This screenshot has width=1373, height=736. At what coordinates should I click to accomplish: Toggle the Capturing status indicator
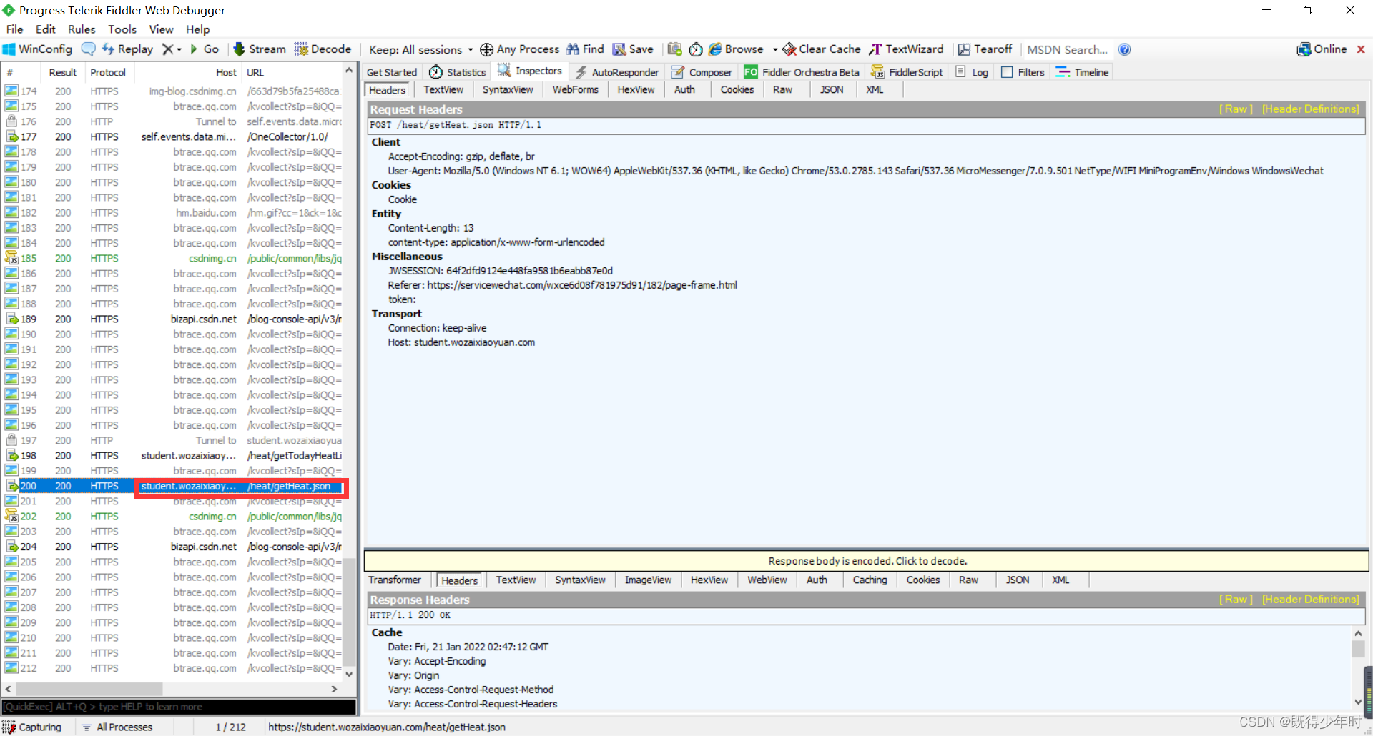tap(33, 727)
